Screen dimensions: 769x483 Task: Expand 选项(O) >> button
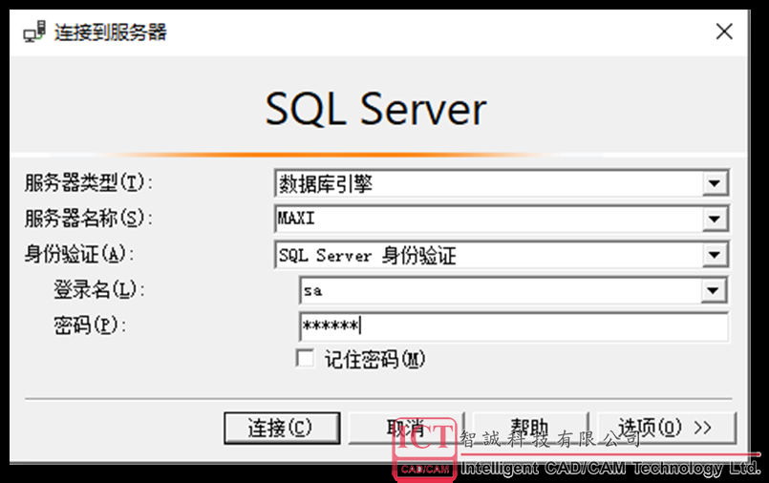[667, 429]
